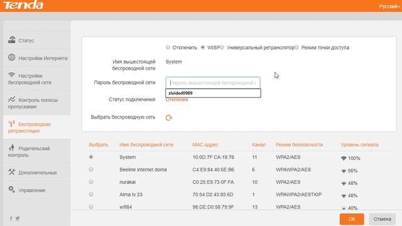
Task: Click MAC address 70:54:D2:43:85:6D
Action: [x=213, y=195]
